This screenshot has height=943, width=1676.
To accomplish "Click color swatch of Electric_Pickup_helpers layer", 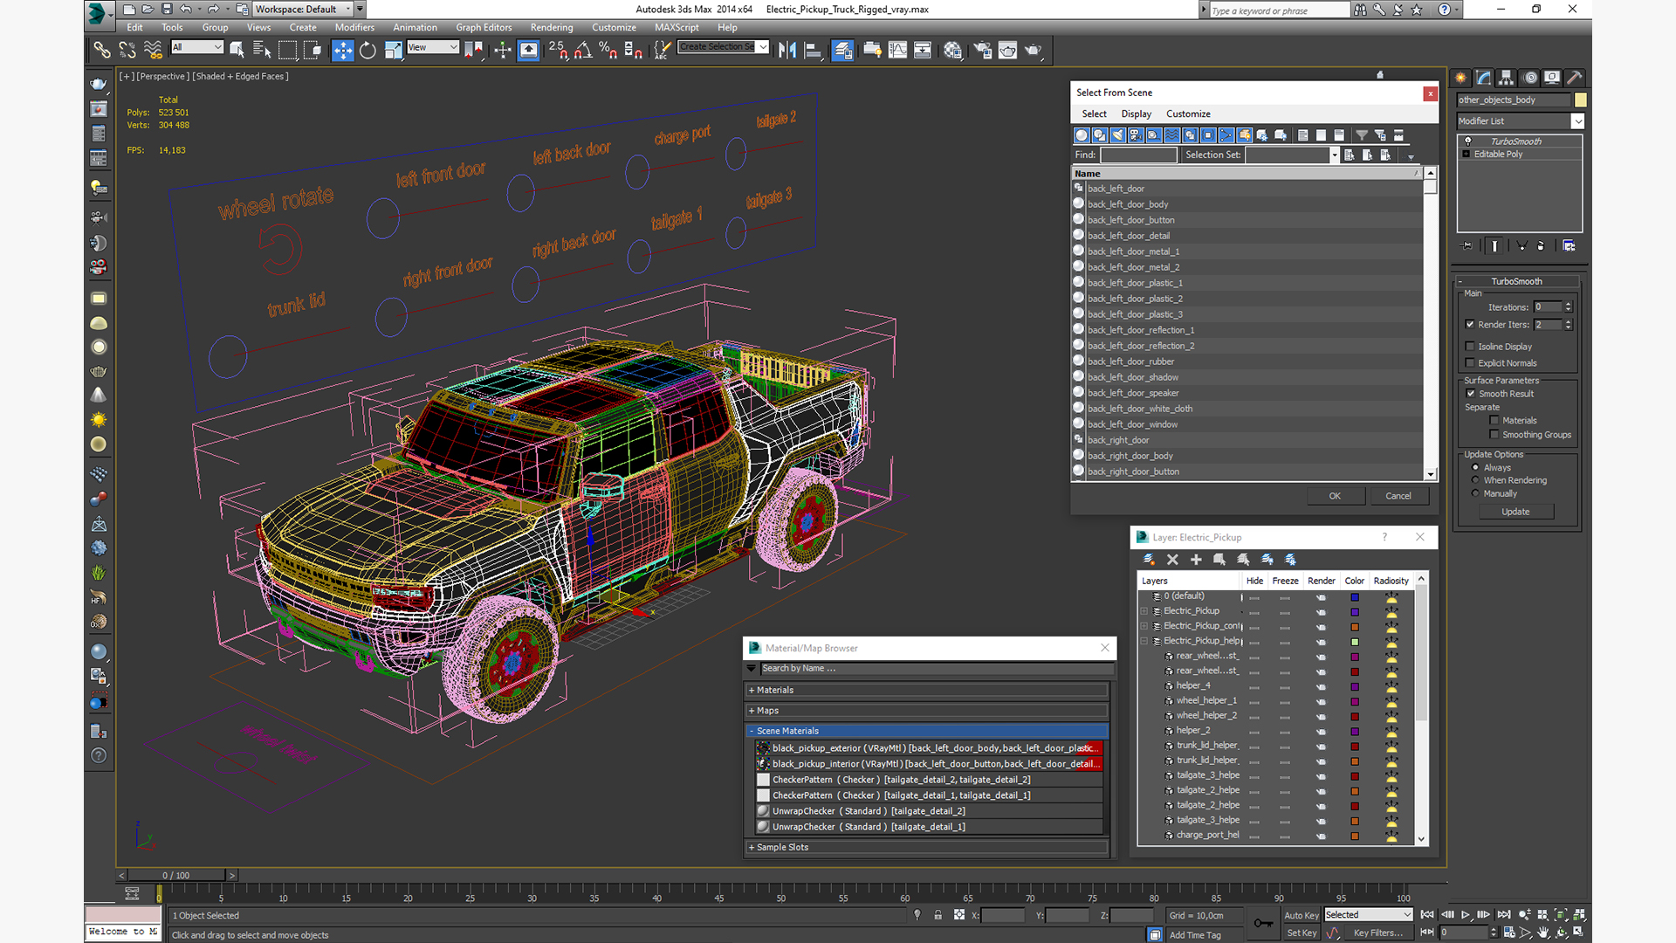I will [x=1355, y=642].
